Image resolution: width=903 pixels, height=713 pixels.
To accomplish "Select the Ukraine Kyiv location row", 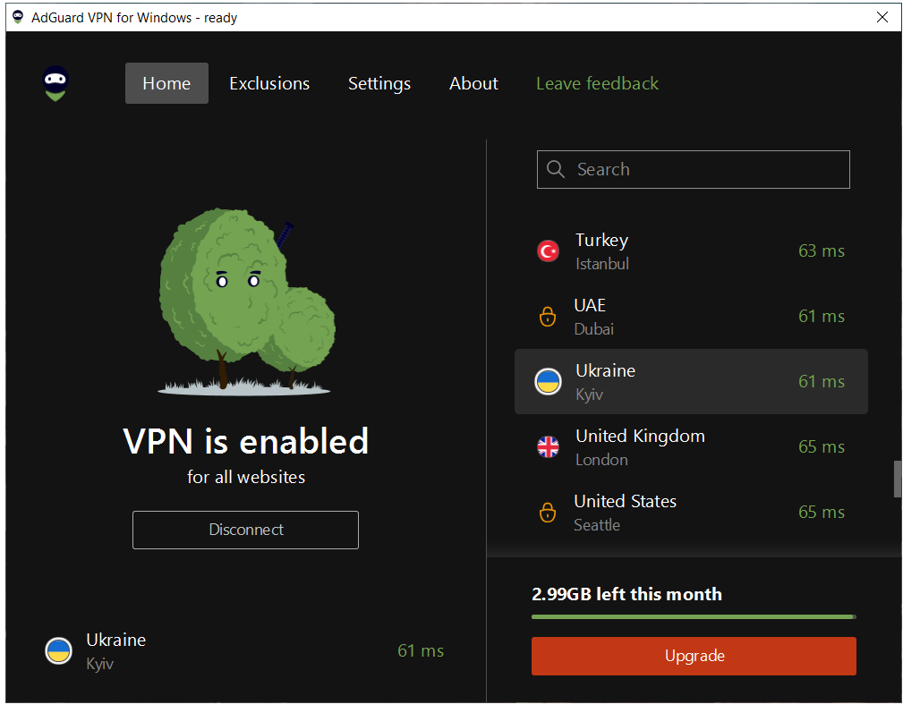I will (x=691, y=381).
